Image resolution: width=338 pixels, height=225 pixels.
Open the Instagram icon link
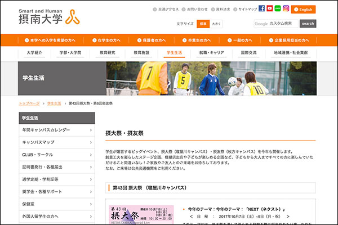[286, 9]
